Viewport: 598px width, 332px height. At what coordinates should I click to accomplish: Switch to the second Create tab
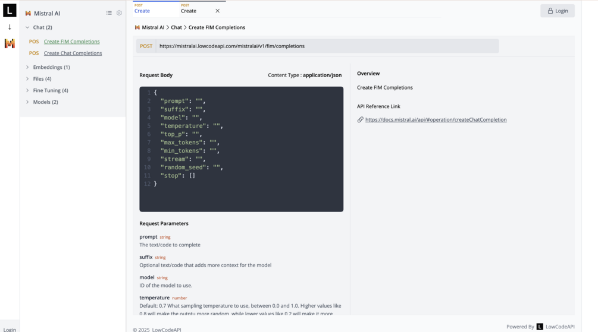pos(189,11)
